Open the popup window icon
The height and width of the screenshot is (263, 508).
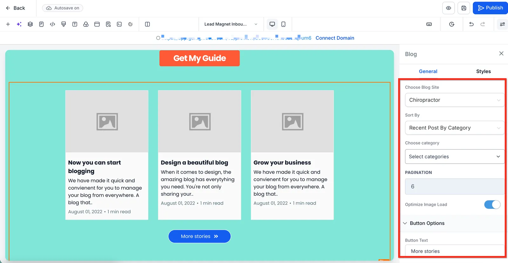97,24
